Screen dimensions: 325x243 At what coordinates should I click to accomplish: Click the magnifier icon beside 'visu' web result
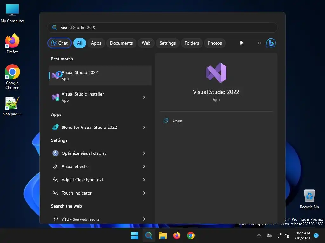pyautogui.click(x=56, y=219)
